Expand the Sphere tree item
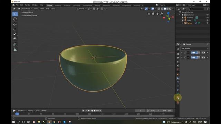221x124 pixels. [x=183, y=23]
